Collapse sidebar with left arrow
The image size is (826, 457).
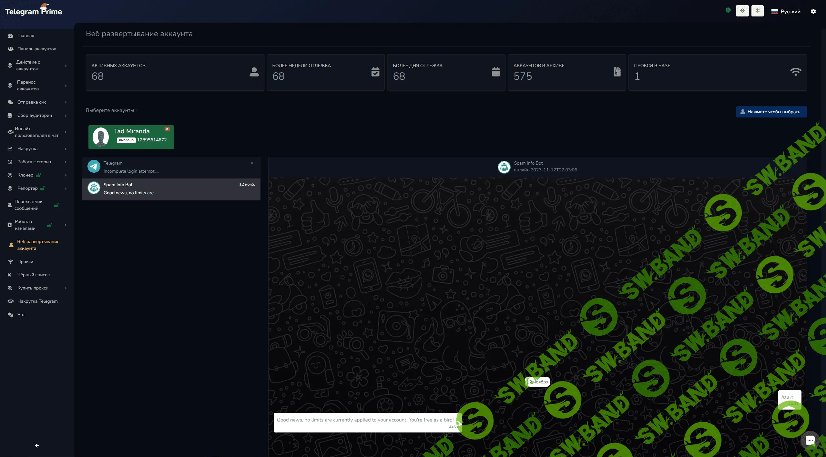tap(37, 445)
